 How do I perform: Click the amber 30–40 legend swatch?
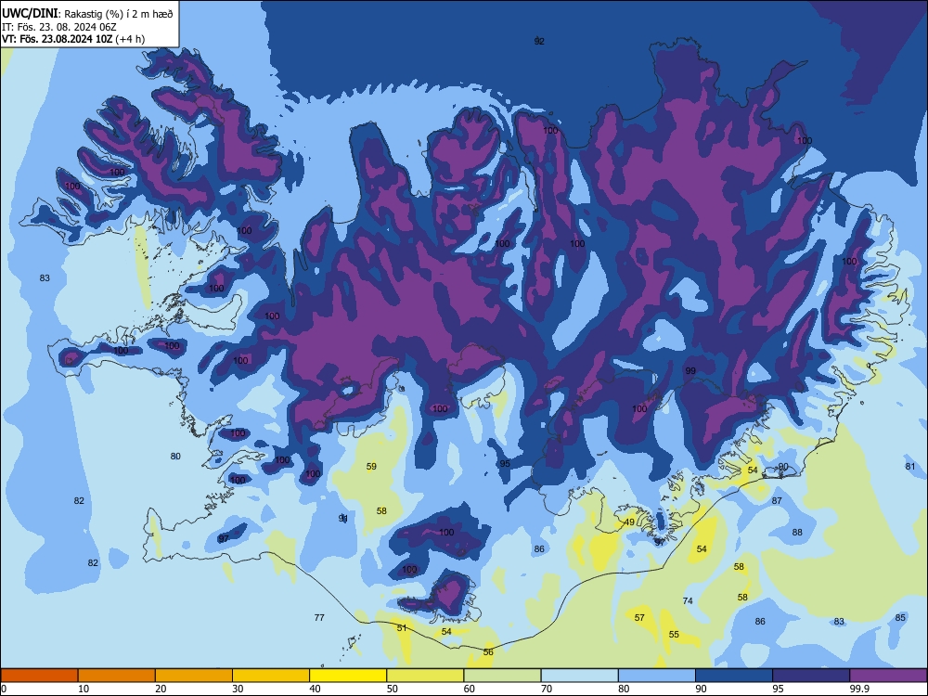[271, 676]
